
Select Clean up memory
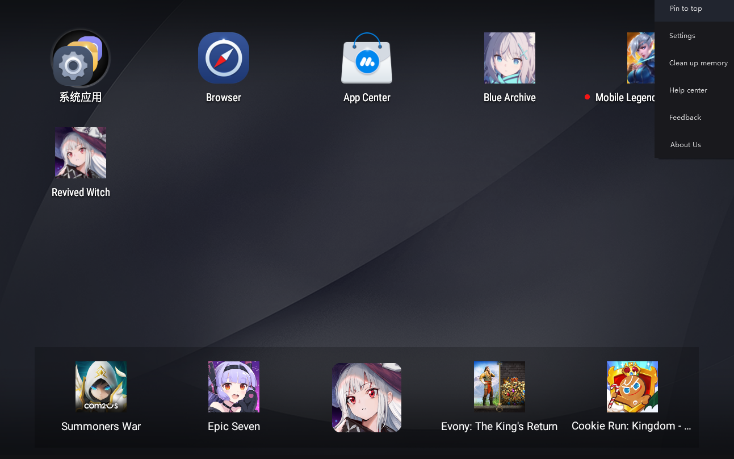coord(694,63)
